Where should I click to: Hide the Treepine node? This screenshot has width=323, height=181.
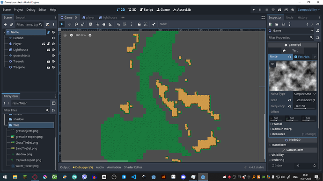click(53, 67)
